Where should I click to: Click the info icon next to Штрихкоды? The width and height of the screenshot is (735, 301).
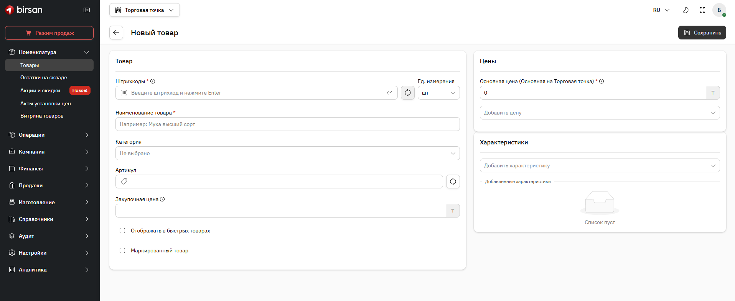tap(153, 81)
